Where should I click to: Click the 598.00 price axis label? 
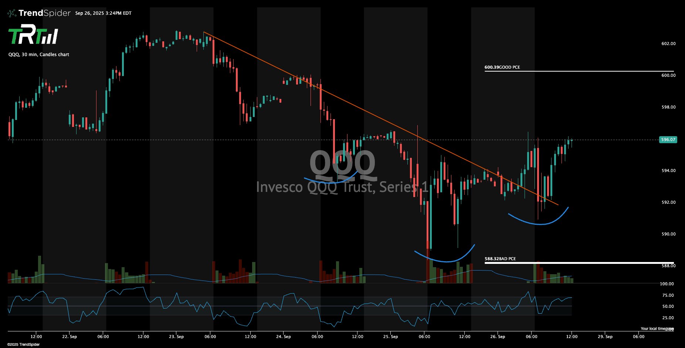point(668,107)
